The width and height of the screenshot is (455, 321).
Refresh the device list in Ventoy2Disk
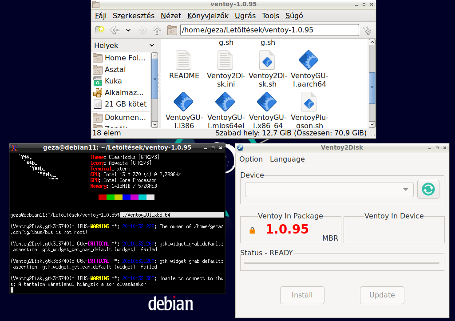[428, 189]
